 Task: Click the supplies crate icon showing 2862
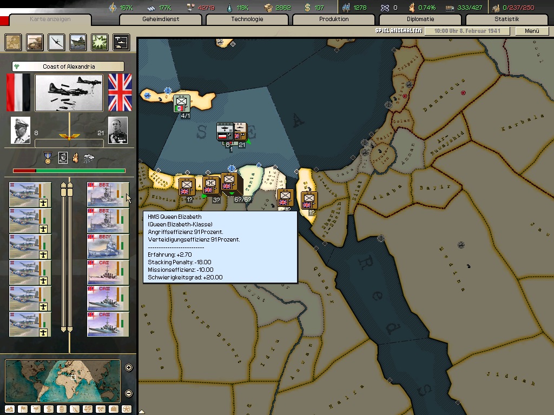[268, 8]
